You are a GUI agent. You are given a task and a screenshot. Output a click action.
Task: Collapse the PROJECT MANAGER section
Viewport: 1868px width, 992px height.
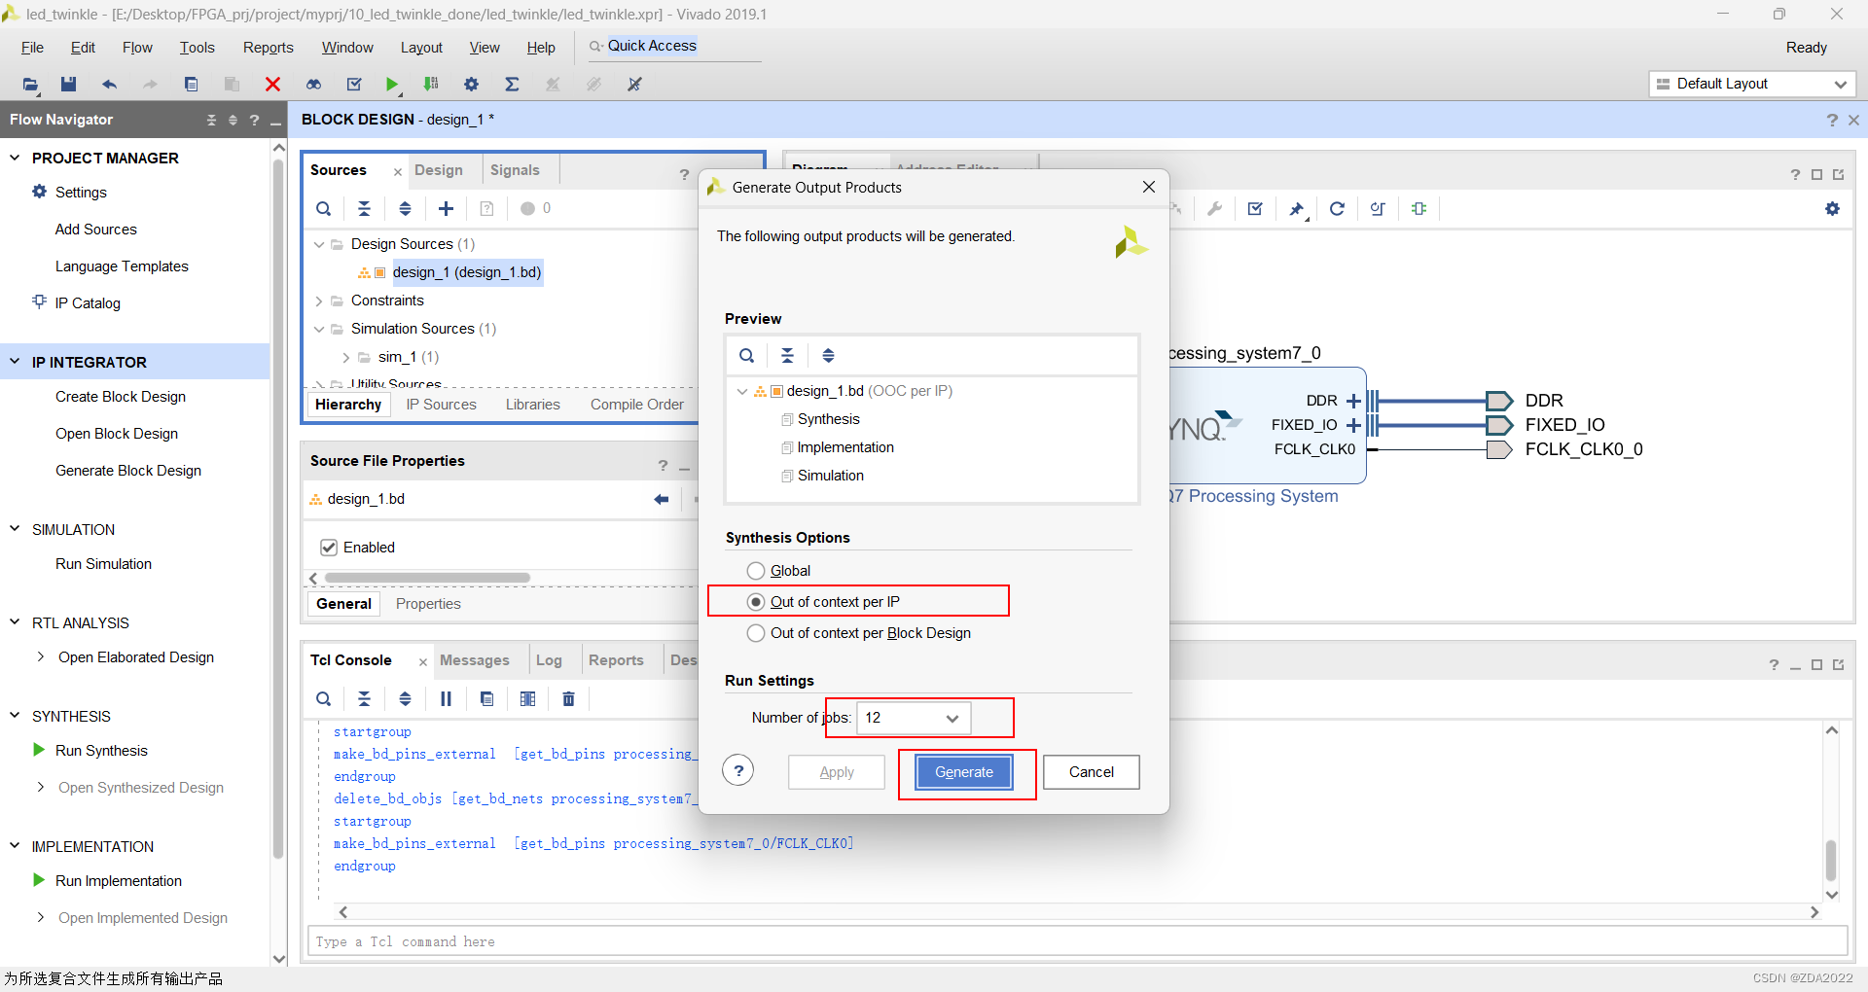(x=15, y=158)
